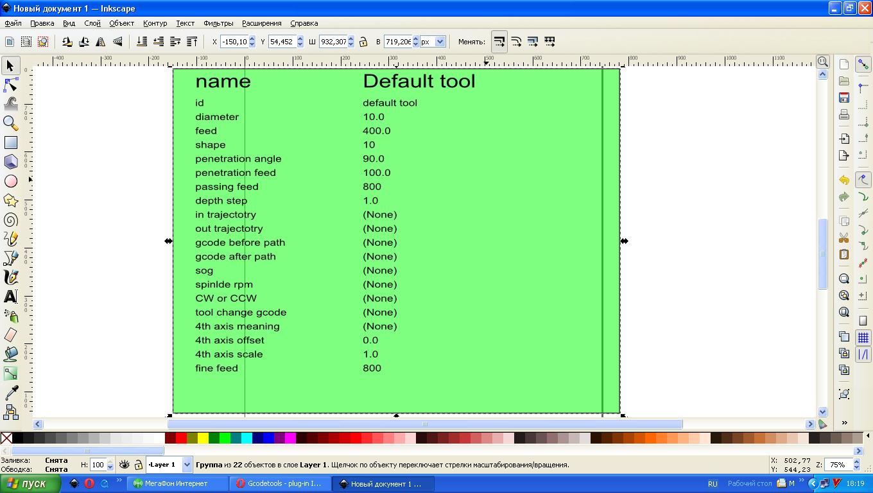Activate the Text tool
Image resolution: width=873 pixels, height=493 pixels.
tap(10, 297)
